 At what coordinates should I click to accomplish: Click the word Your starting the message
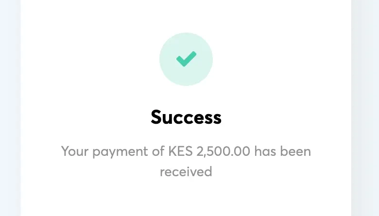tap(75, 151)
